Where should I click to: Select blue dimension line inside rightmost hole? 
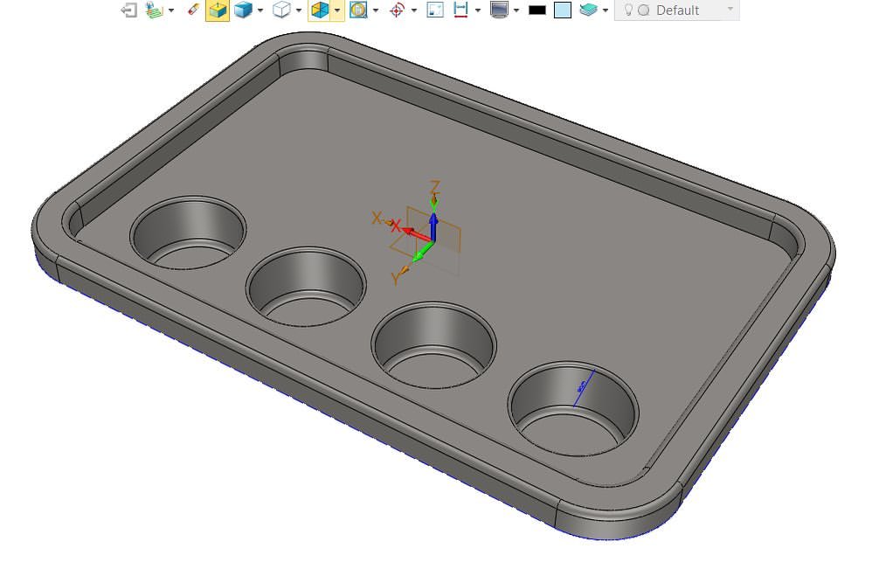click(x=584, y=387)
